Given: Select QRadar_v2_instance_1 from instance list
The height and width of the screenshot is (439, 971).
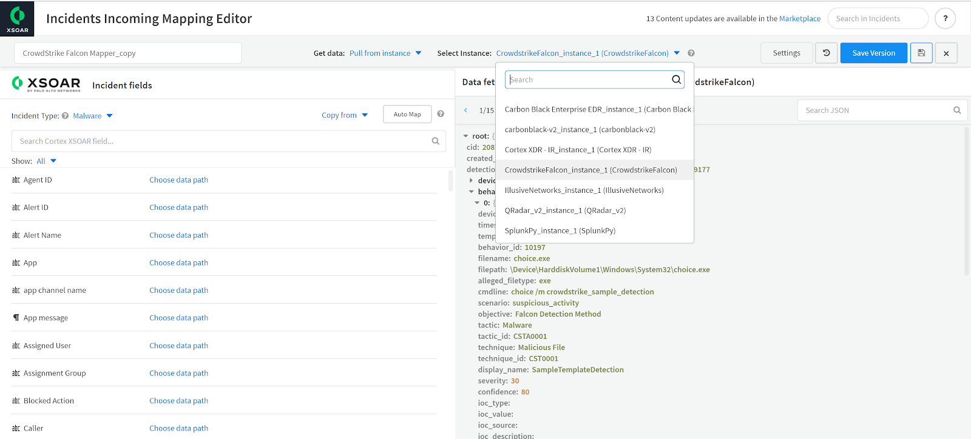Looking at the screenshot, I should click(x=565, y=210).
